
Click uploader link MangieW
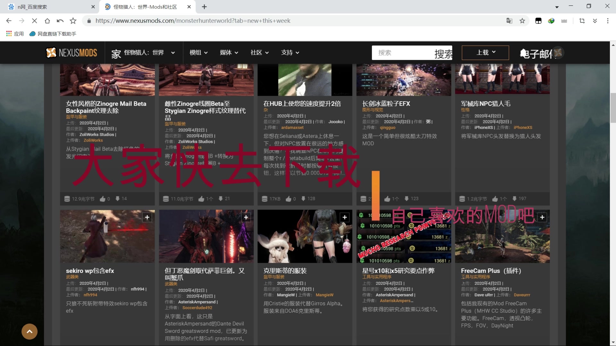click(x=324, y=295)
